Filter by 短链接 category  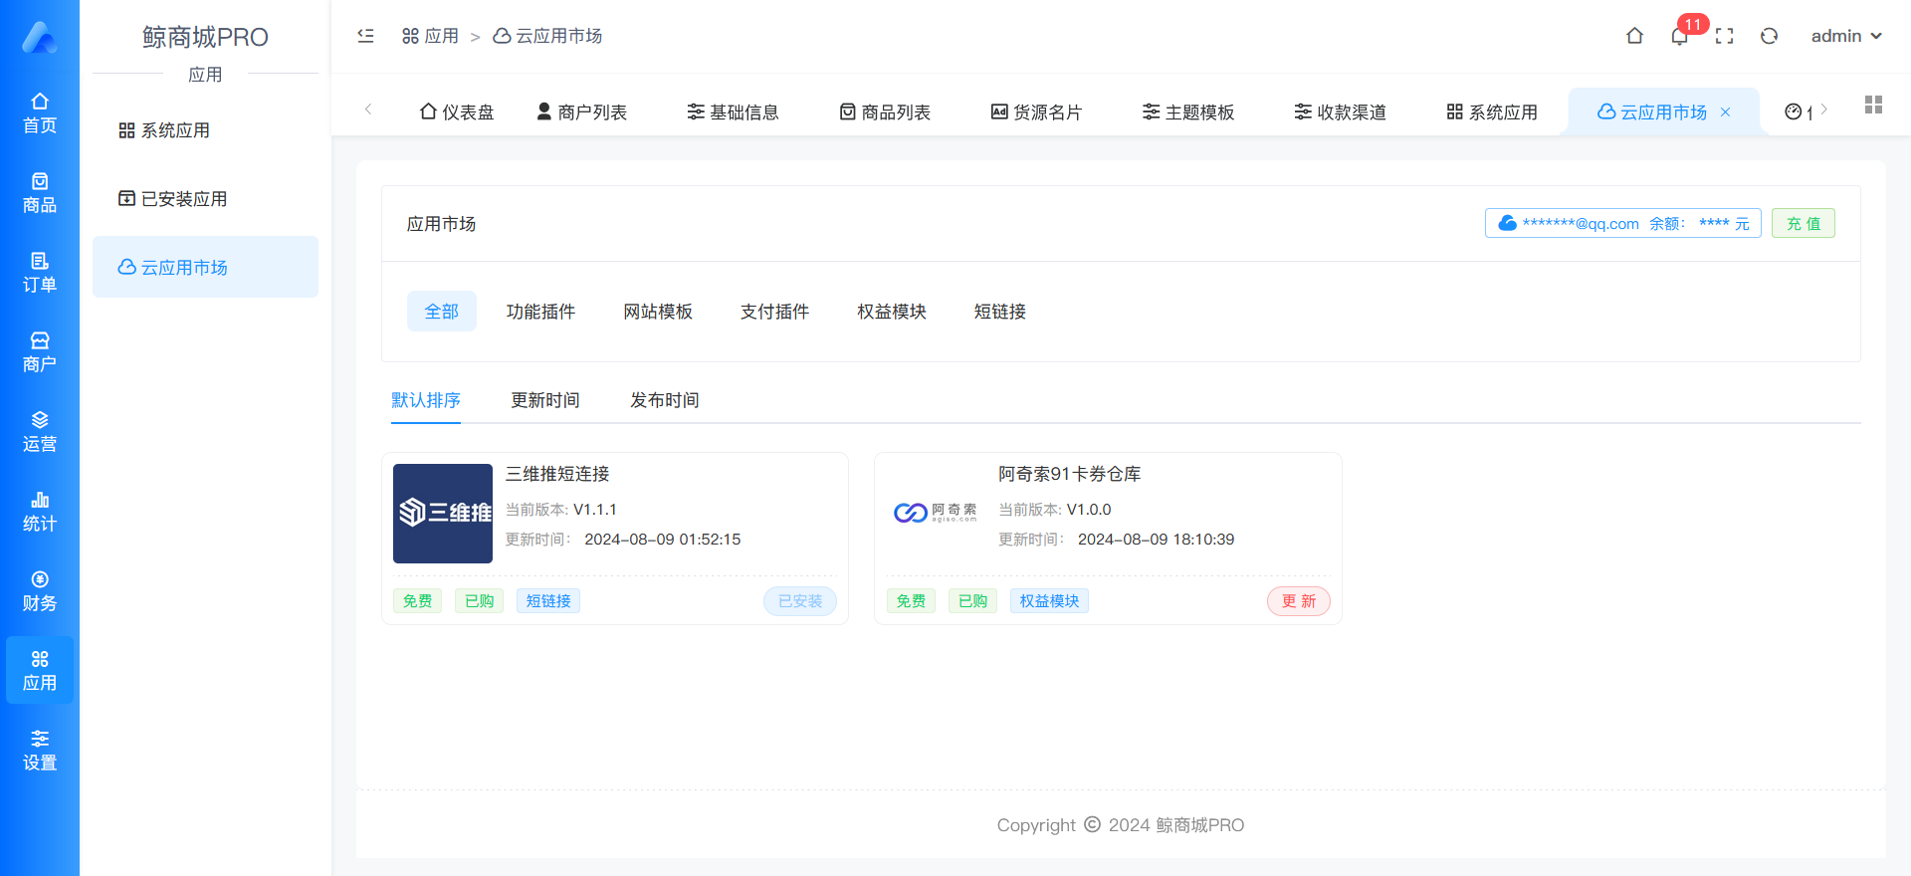tap(1000, 312)
